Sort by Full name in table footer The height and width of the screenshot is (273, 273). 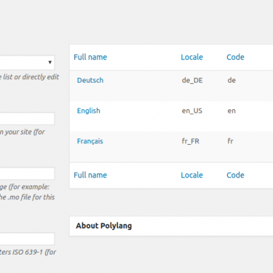point(90,175)
